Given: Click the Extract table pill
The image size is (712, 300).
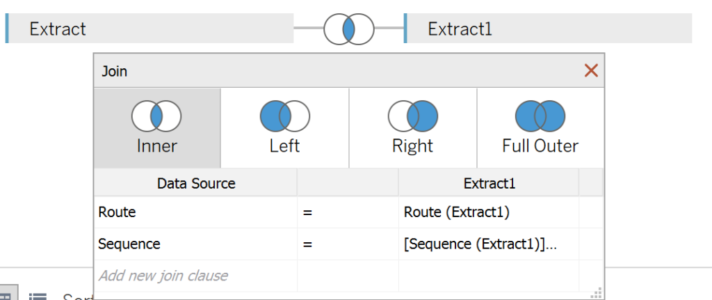Looking at the screenshot, I should pyautogui.click(x=149, y=29).
